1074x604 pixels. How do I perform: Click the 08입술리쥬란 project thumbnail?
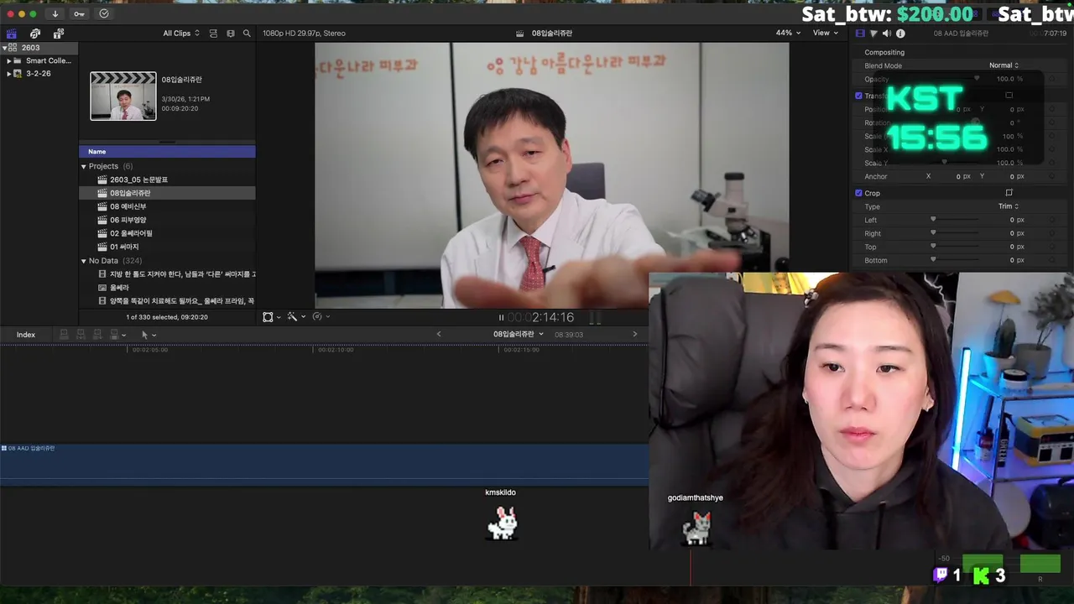(x=123, y=96)
